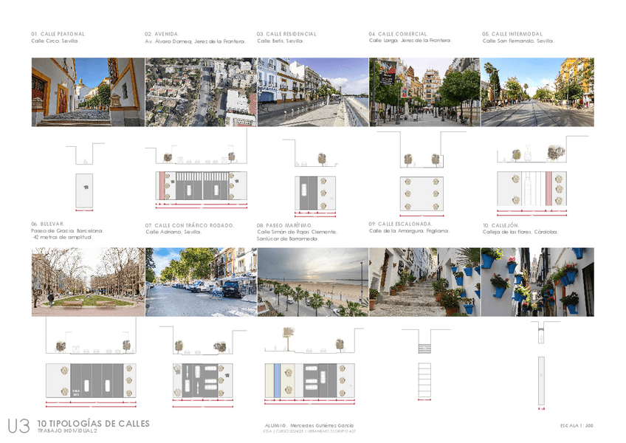Click the 'Calle Adriano. Sevilla.' caption
The width and height of the screenshot is (626, 443).
[174, 232]
